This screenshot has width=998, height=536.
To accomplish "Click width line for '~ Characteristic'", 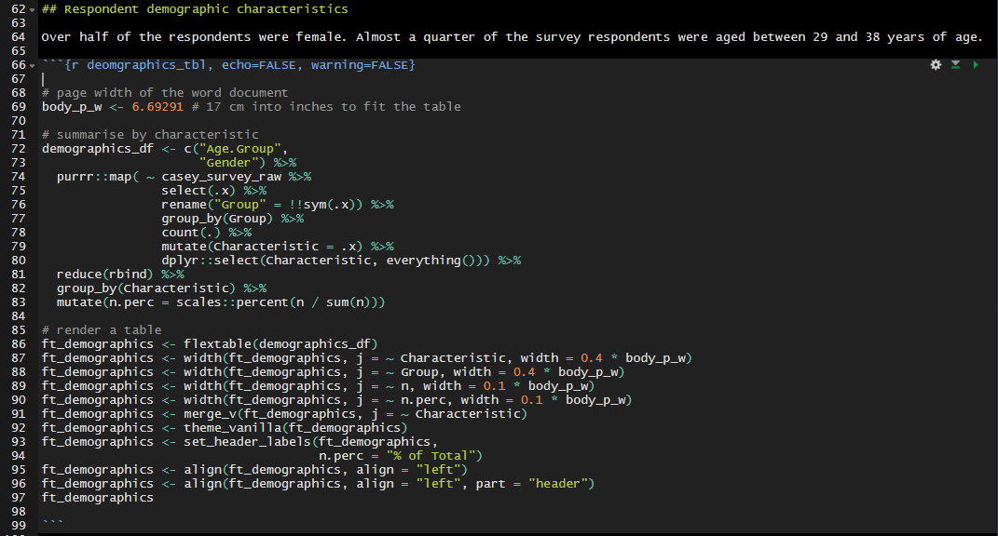I will [366, 358].
